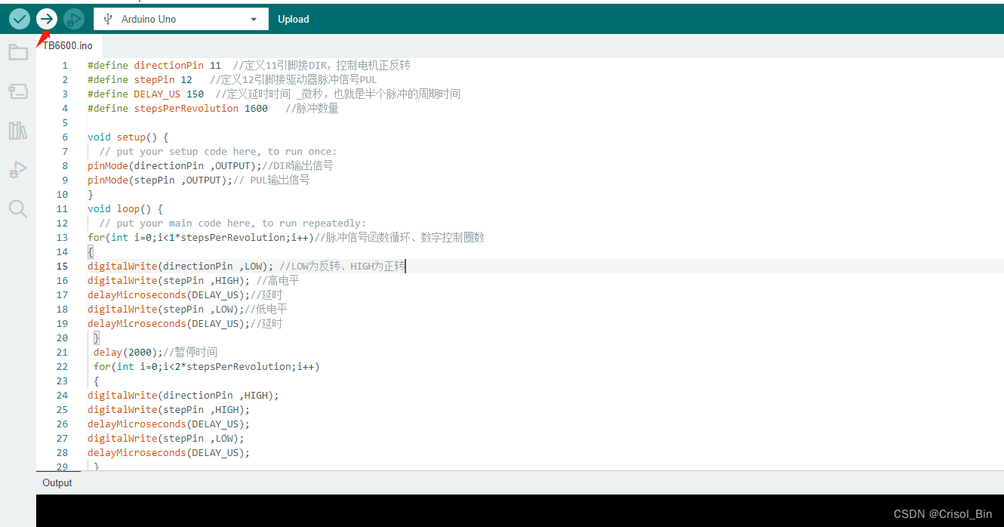The image size is (1004, 527).
Task: Expand the board list via the chevron arrow
Action: pos(254,18)
